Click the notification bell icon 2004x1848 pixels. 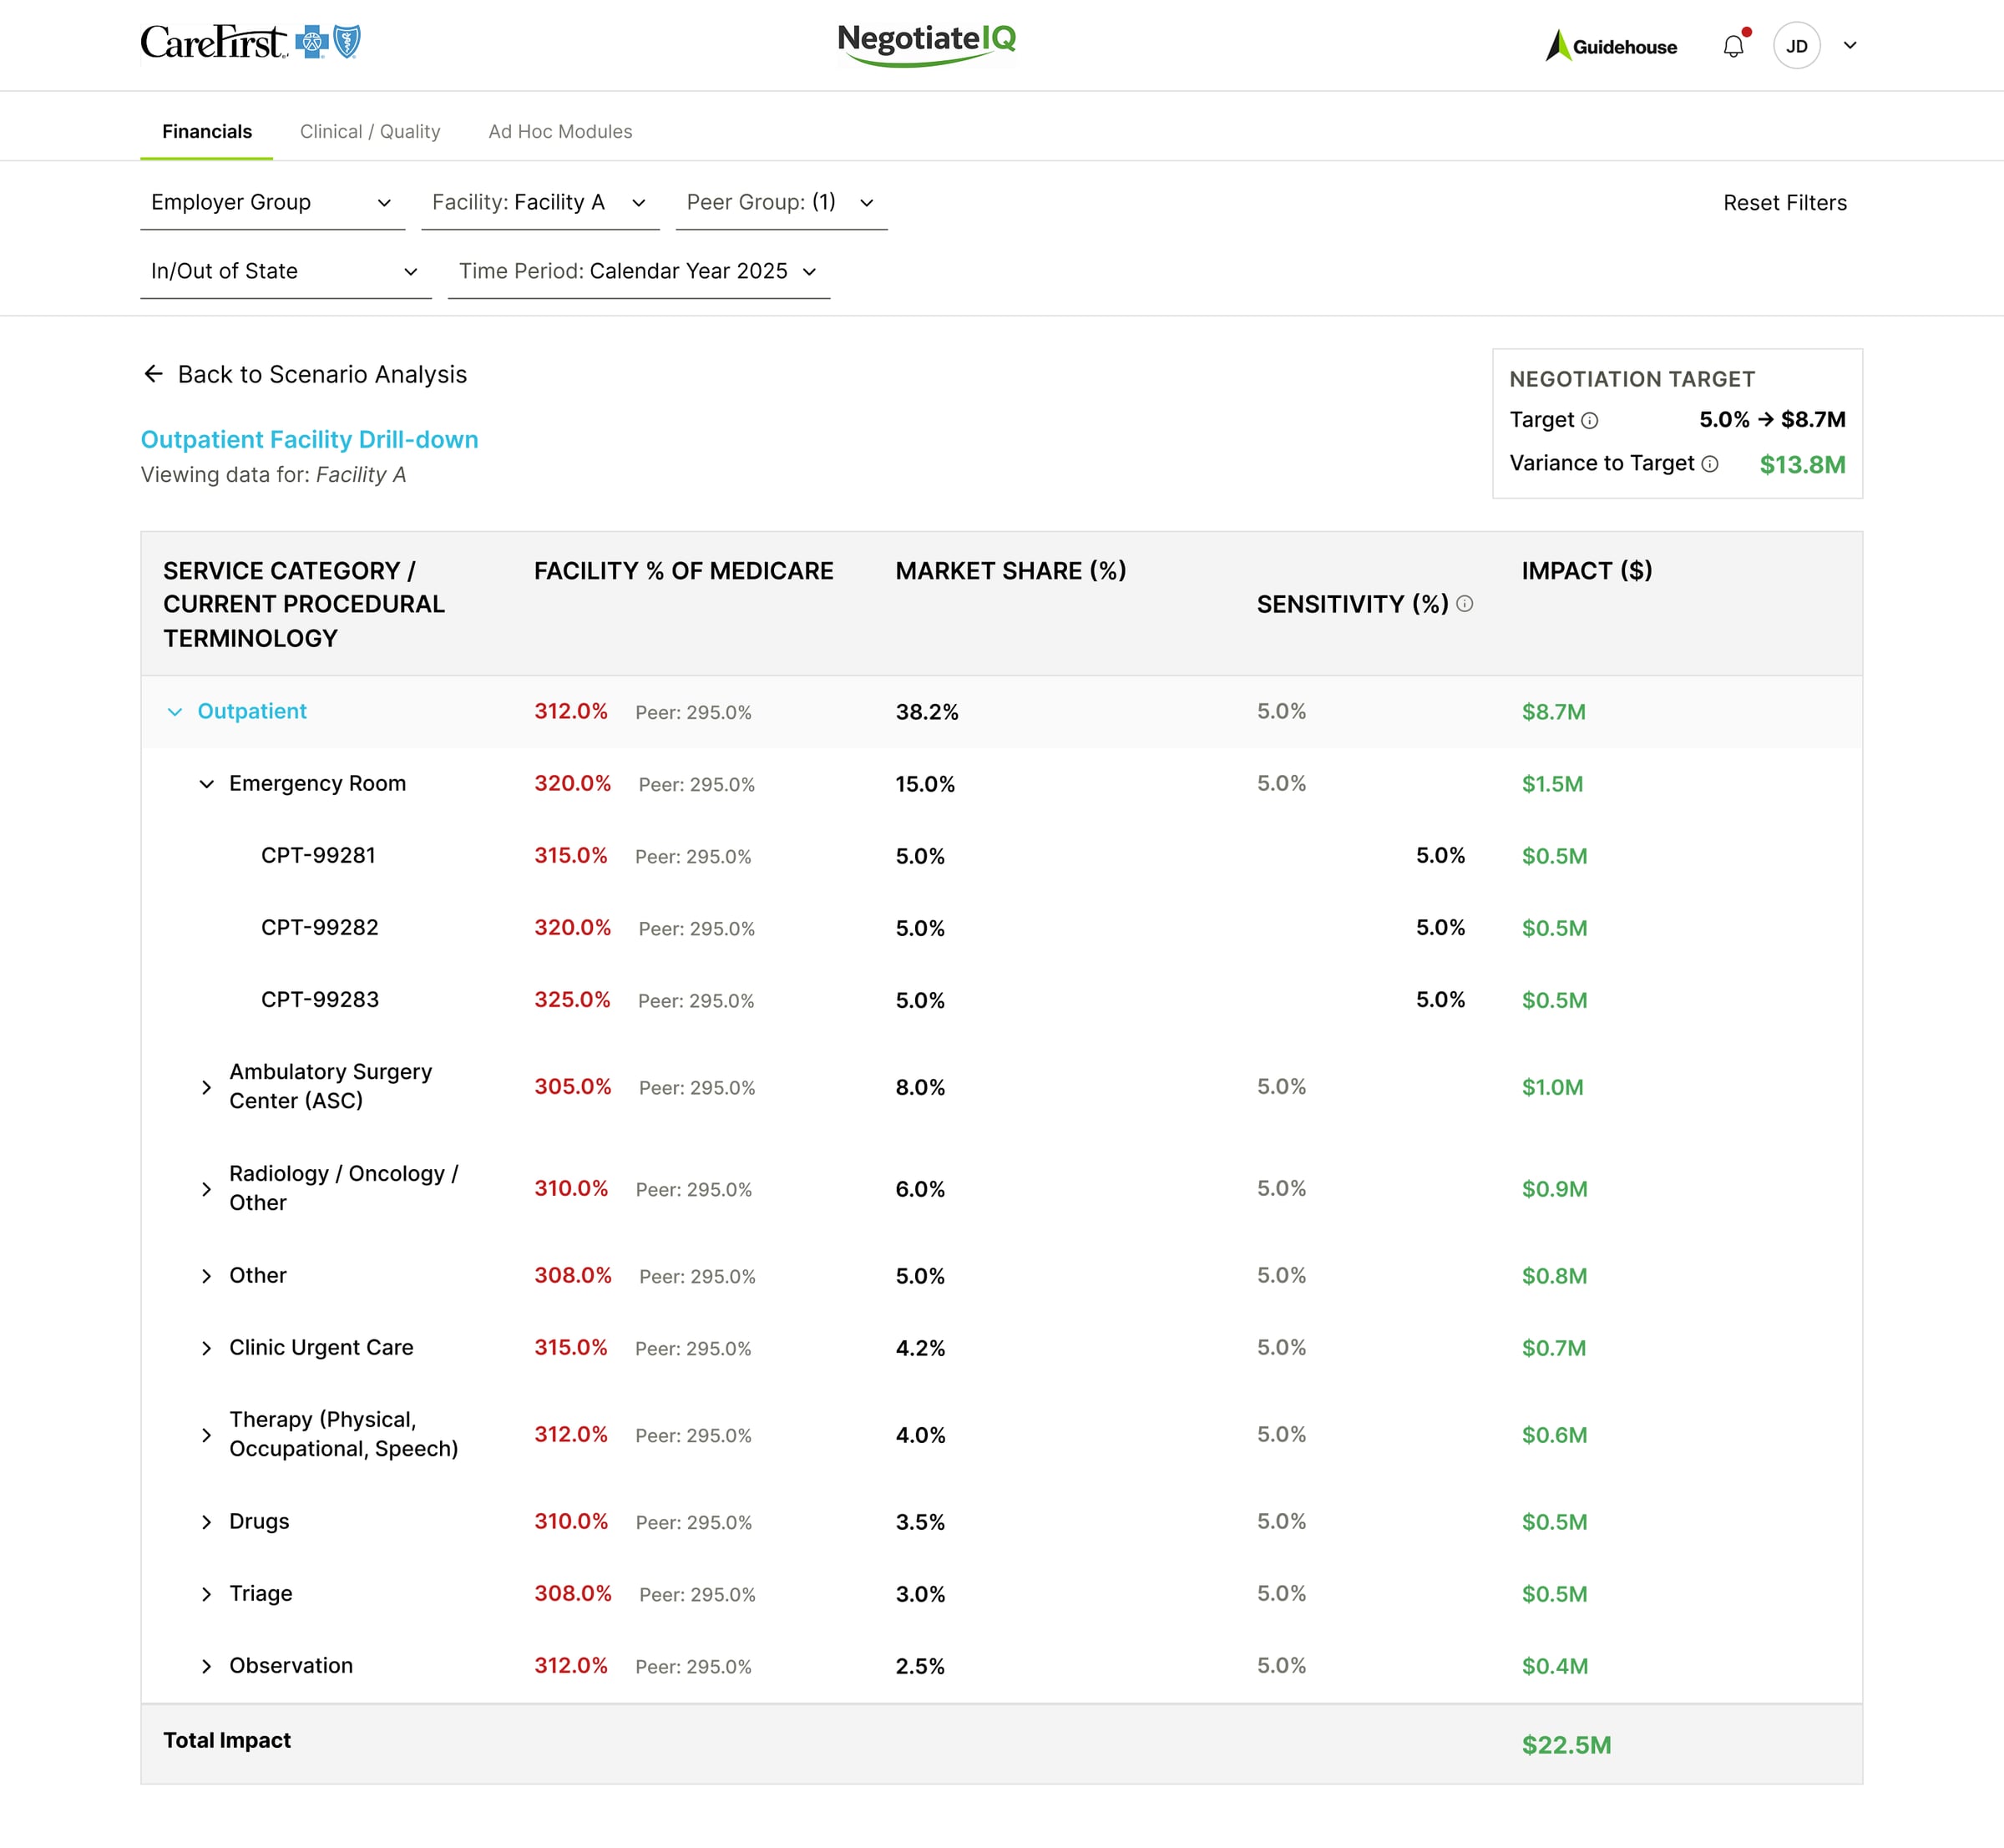pos(1733,46)
